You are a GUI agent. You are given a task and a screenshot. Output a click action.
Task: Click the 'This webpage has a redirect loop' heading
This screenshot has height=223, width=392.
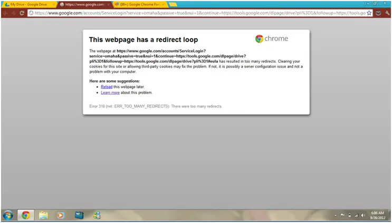pyautogui.click(x=144, y=40)
